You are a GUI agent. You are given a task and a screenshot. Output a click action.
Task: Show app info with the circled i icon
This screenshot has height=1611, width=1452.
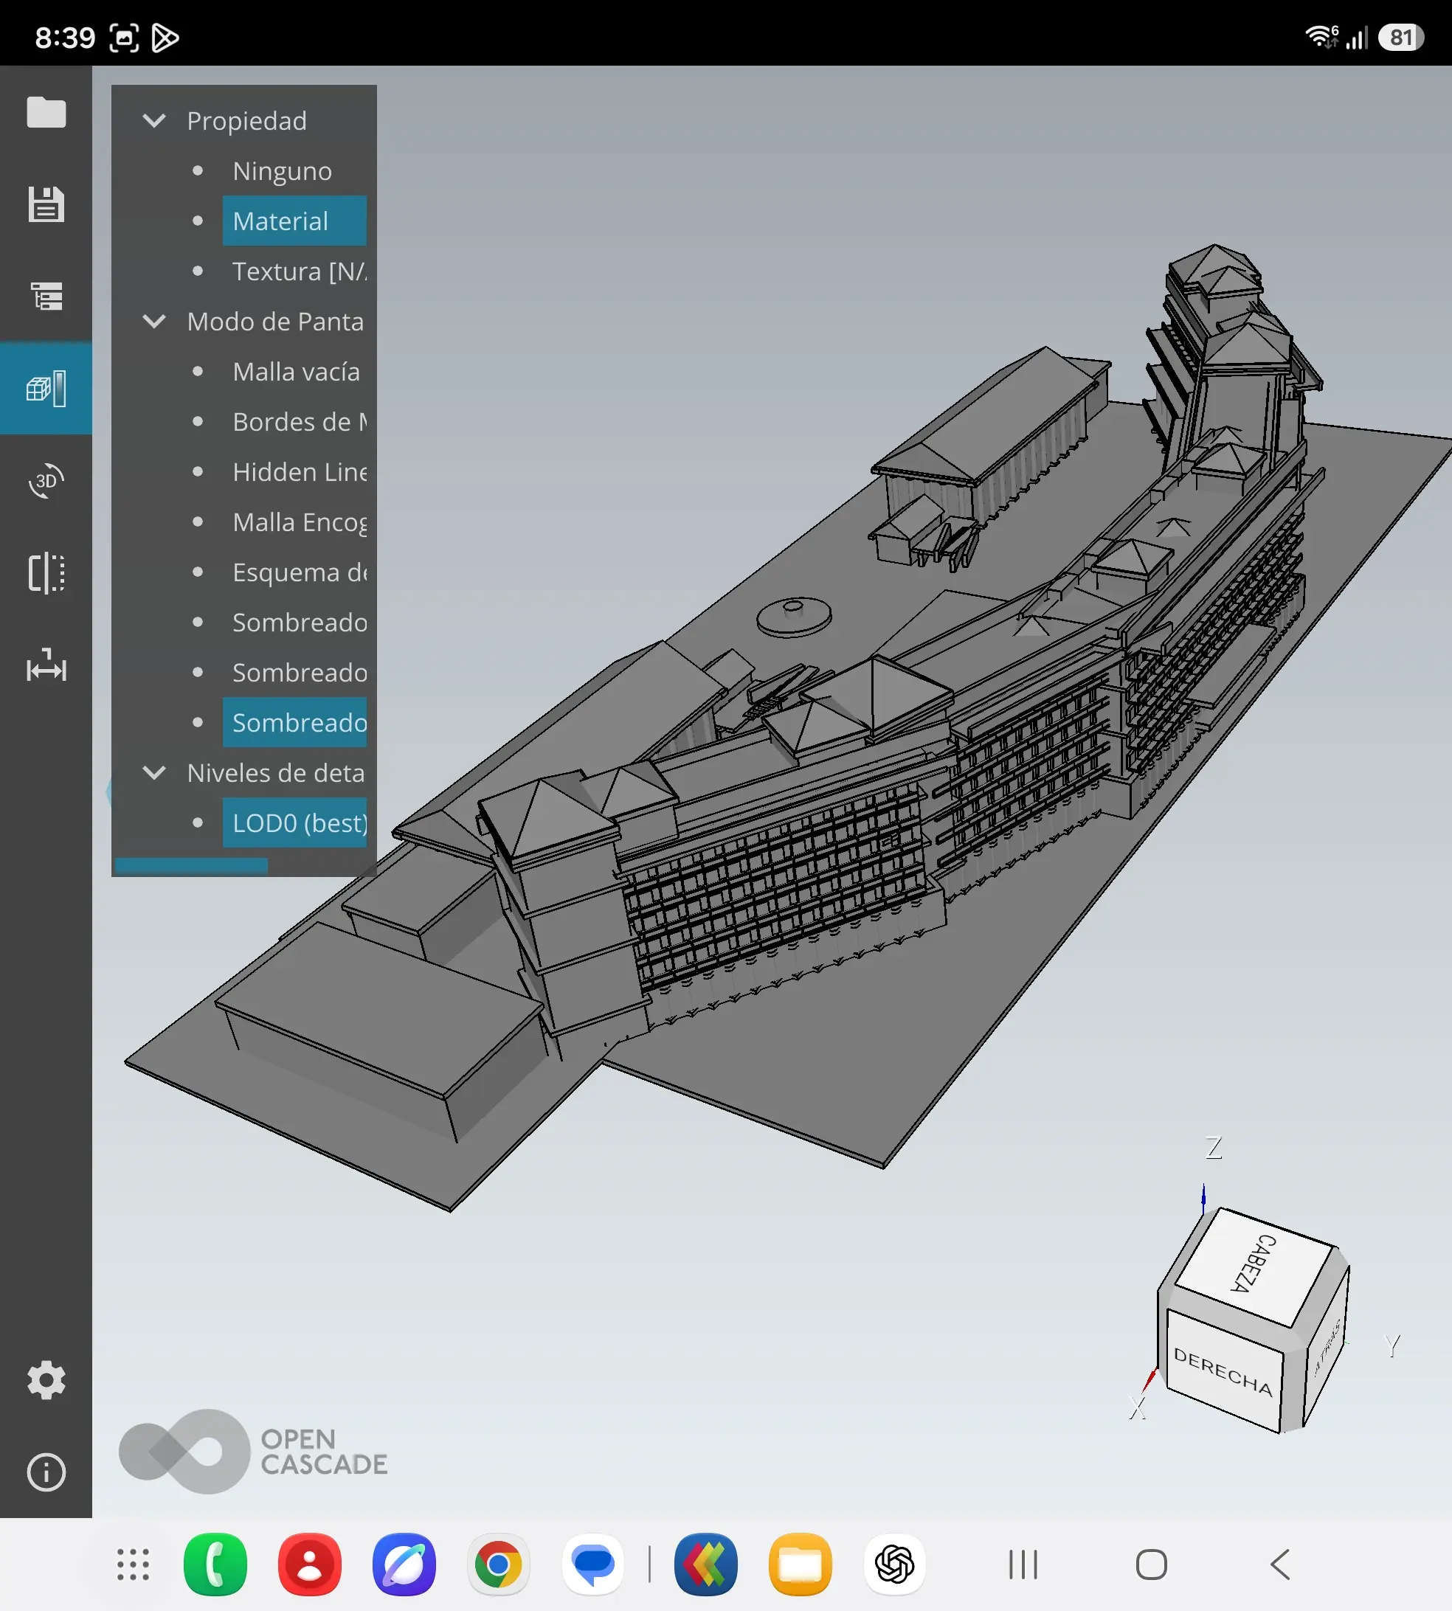click(x=46, y=1472)
